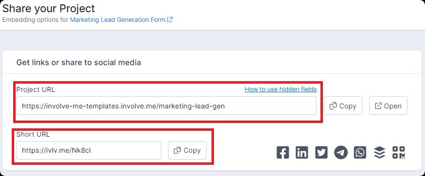Click the clipboard icon in the Short URL Copy button

[177, 150]
